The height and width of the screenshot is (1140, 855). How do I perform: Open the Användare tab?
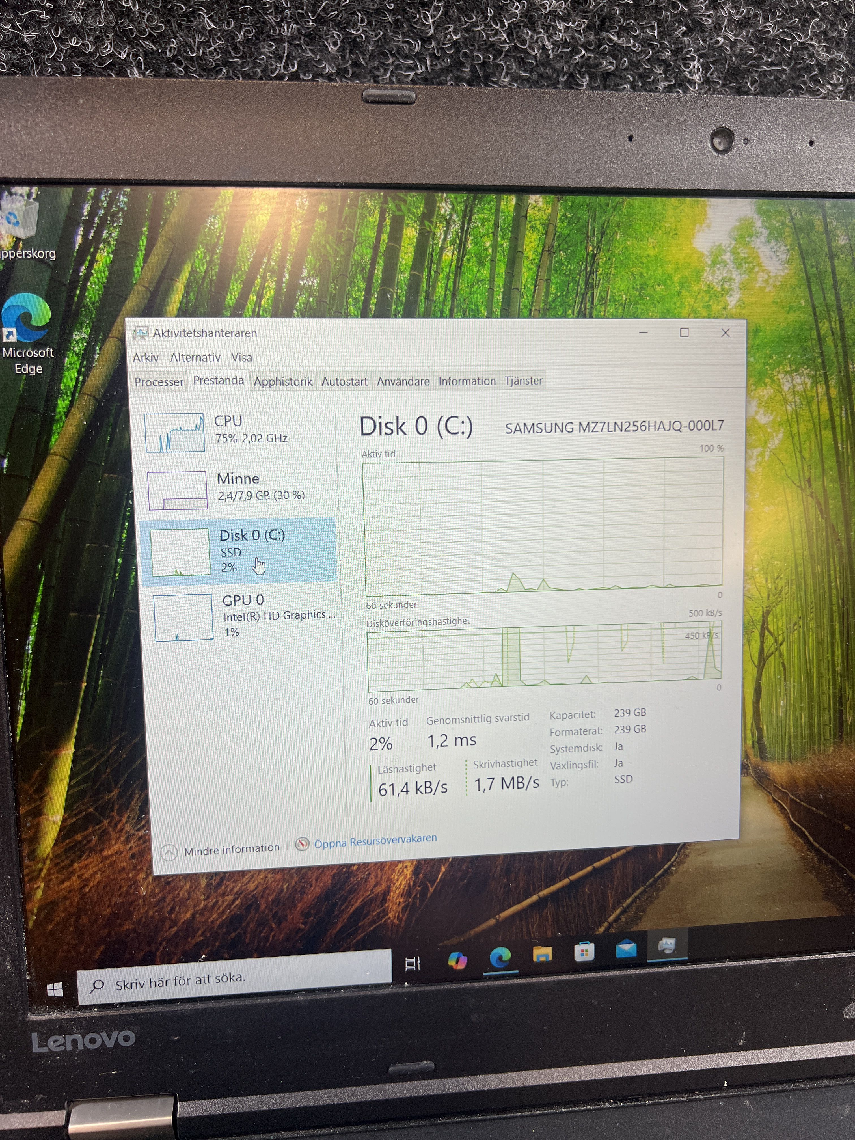pyautogui.click(x=403, y=381)
